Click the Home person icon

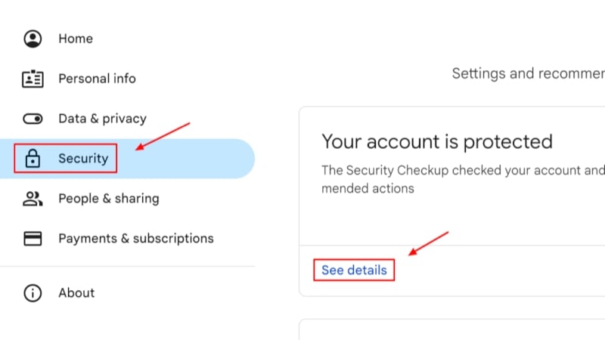point(33,39)
